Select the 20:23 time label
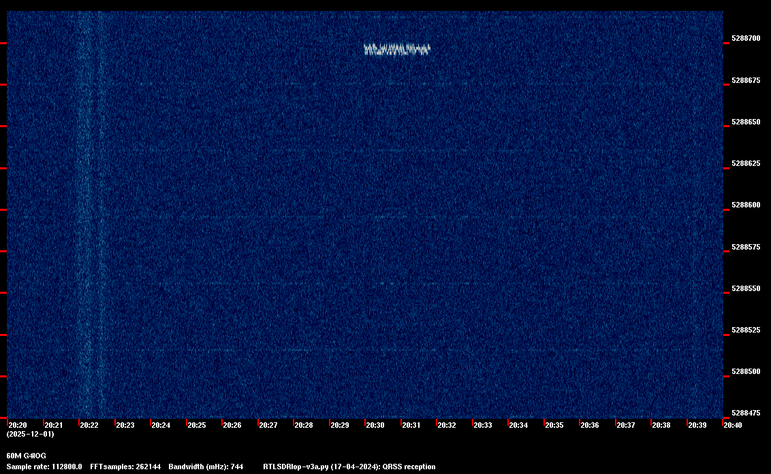Image resolution: width=771 pixels, height=474 pixels. [x=125, y=425]
